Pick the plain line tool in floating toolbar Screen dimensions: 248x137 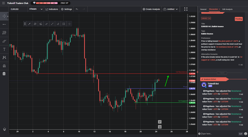coord(52,24)
